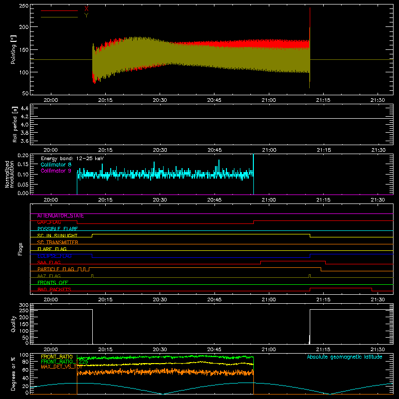Click the blue 'ECLIPSE_FLAG' label

54,256
